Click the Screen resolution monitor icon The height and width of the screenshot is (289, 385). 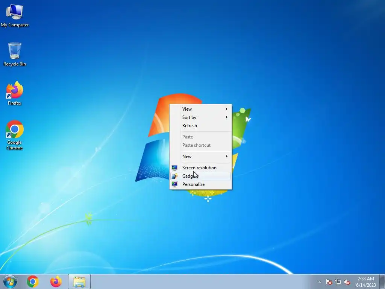[x=174, y=168]
